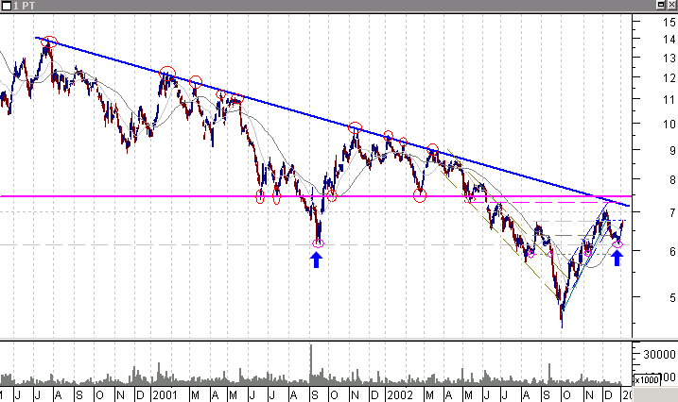Viewport: 678px width, 402px height.
Task: Click the '1 PT' window title text
Action: pyautogui.click(x=24, y=6)
